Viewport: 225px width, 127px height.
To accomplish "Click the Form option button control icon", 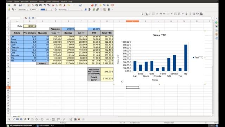I will [x=172, y=14].
